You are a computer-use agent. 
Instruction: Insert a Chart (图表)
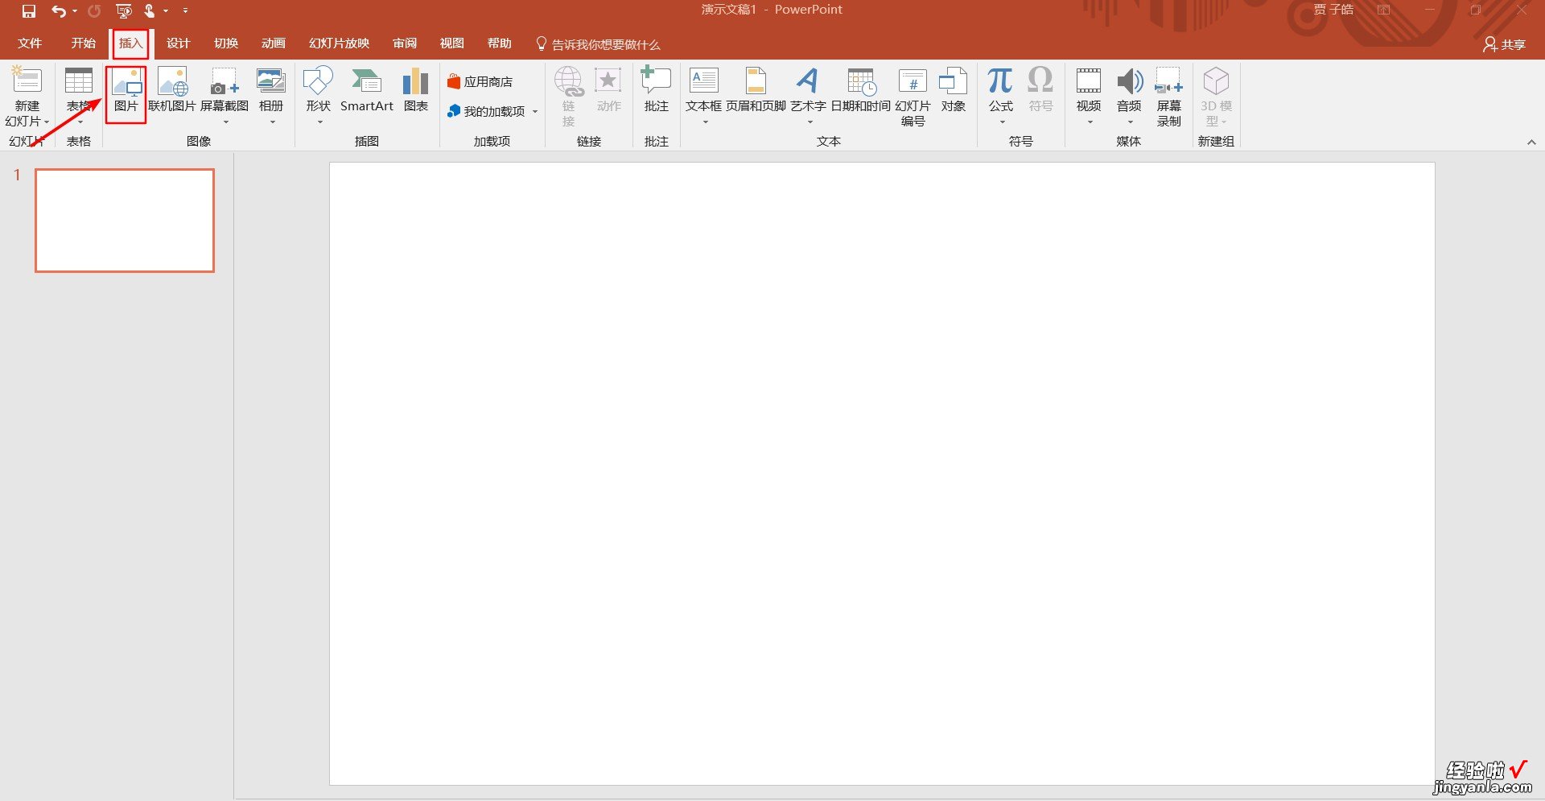click(415, 89)
